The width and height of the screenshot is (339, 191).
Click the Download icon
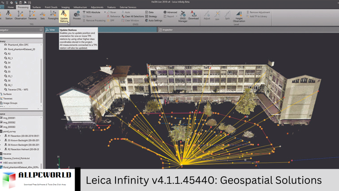click(x=193, y=15)
